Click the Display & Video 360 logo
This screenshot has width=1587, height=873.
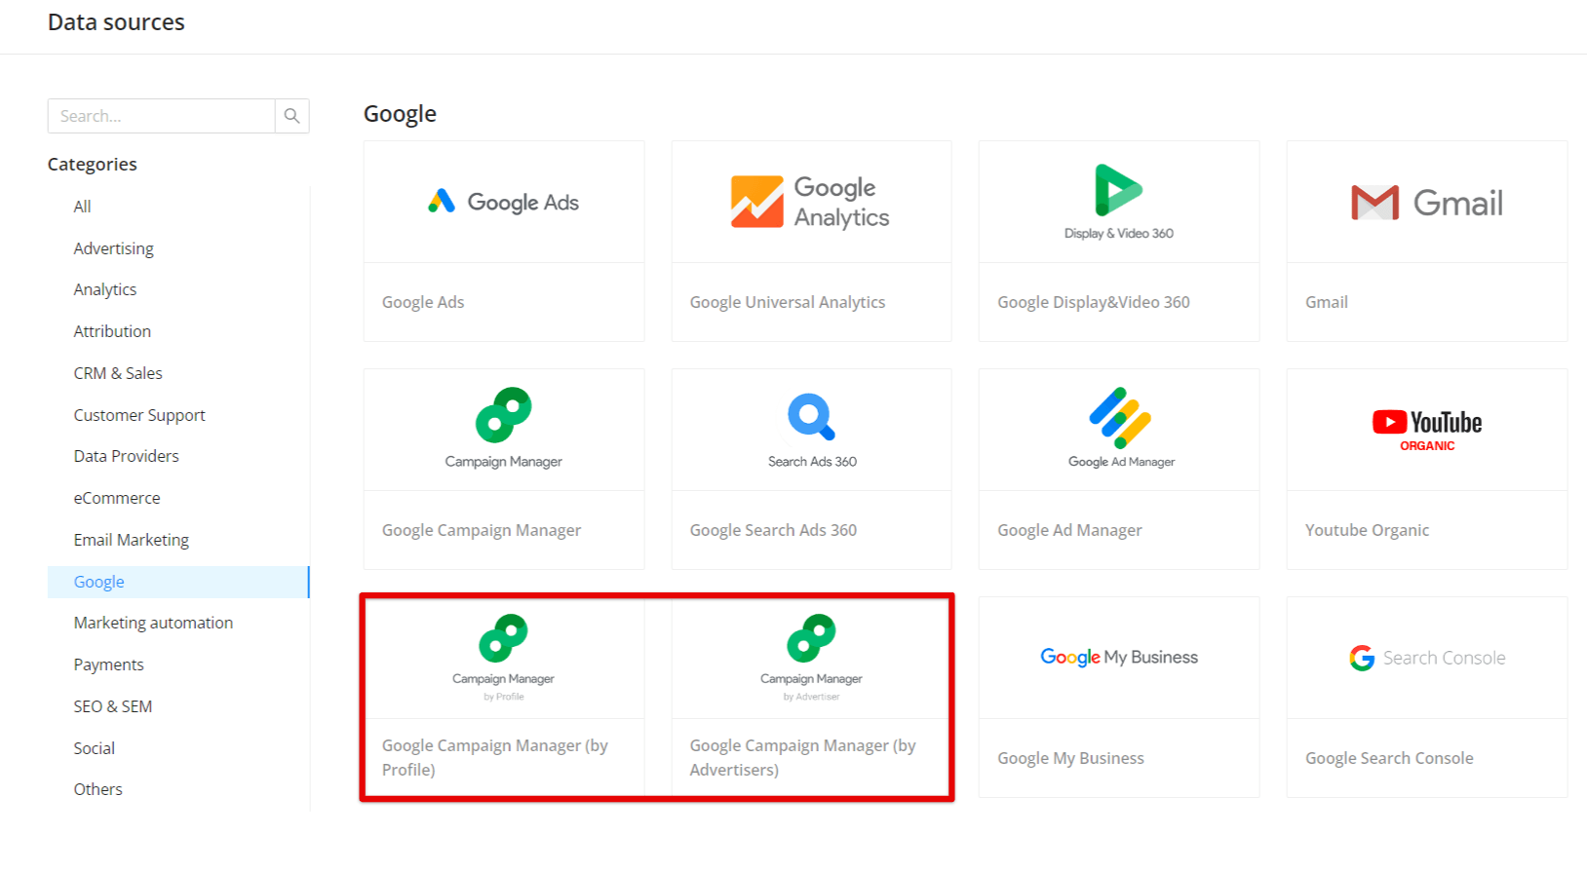1118,202
